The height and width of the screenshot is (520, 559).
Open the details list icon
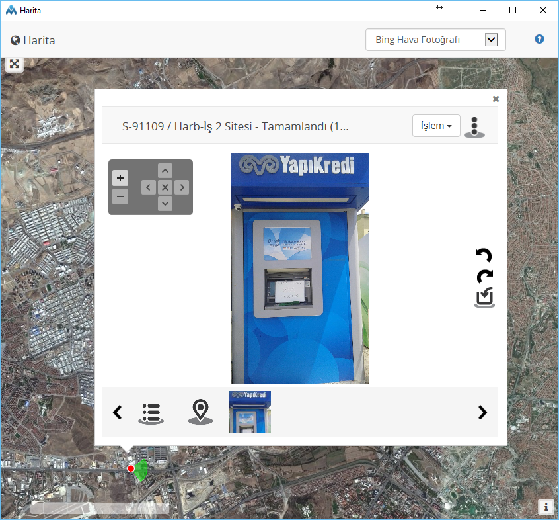click(x=151, y=413)
